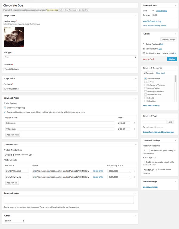The image size is (179, 229).
Task: Remove the 1500x1000 price option row
Action: 134,129
